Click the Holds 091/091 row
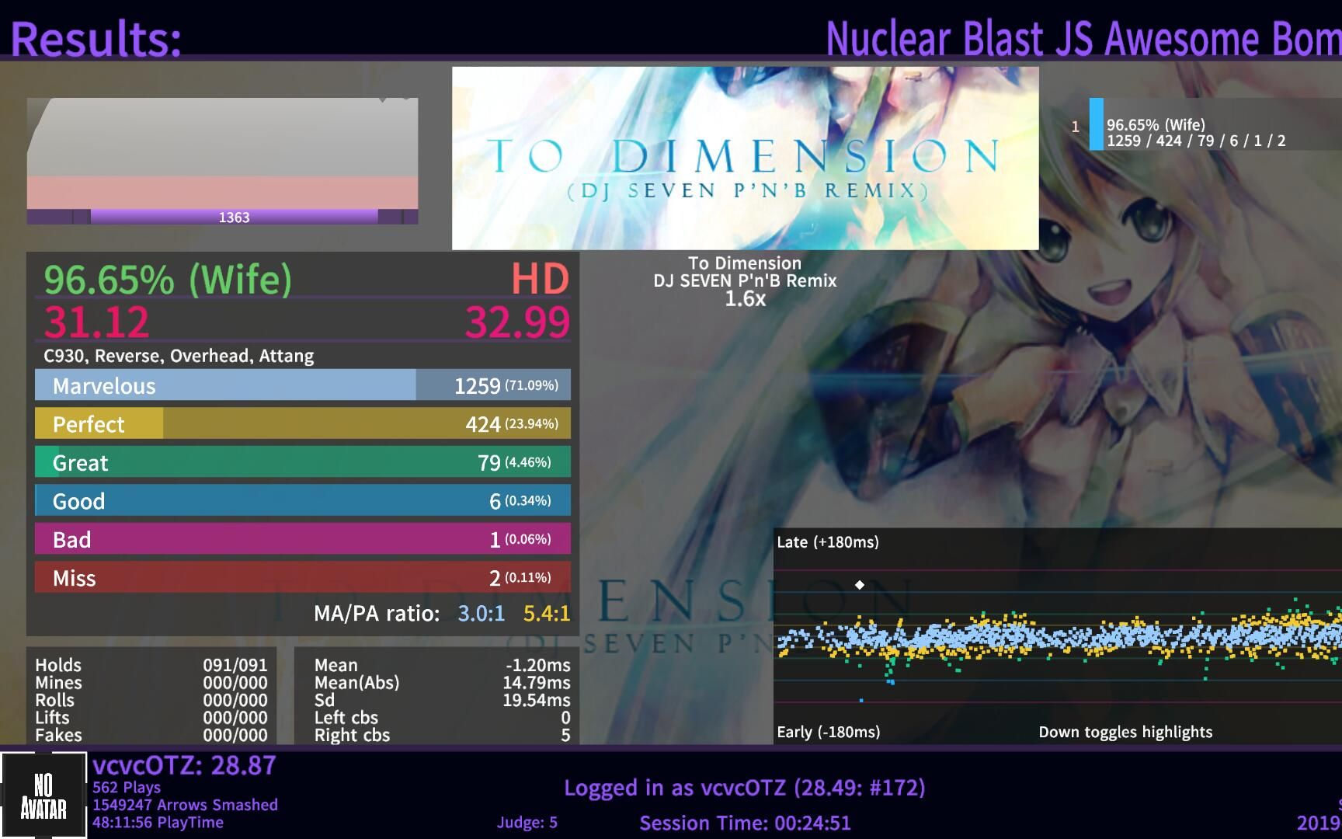 tap(151, 665)
